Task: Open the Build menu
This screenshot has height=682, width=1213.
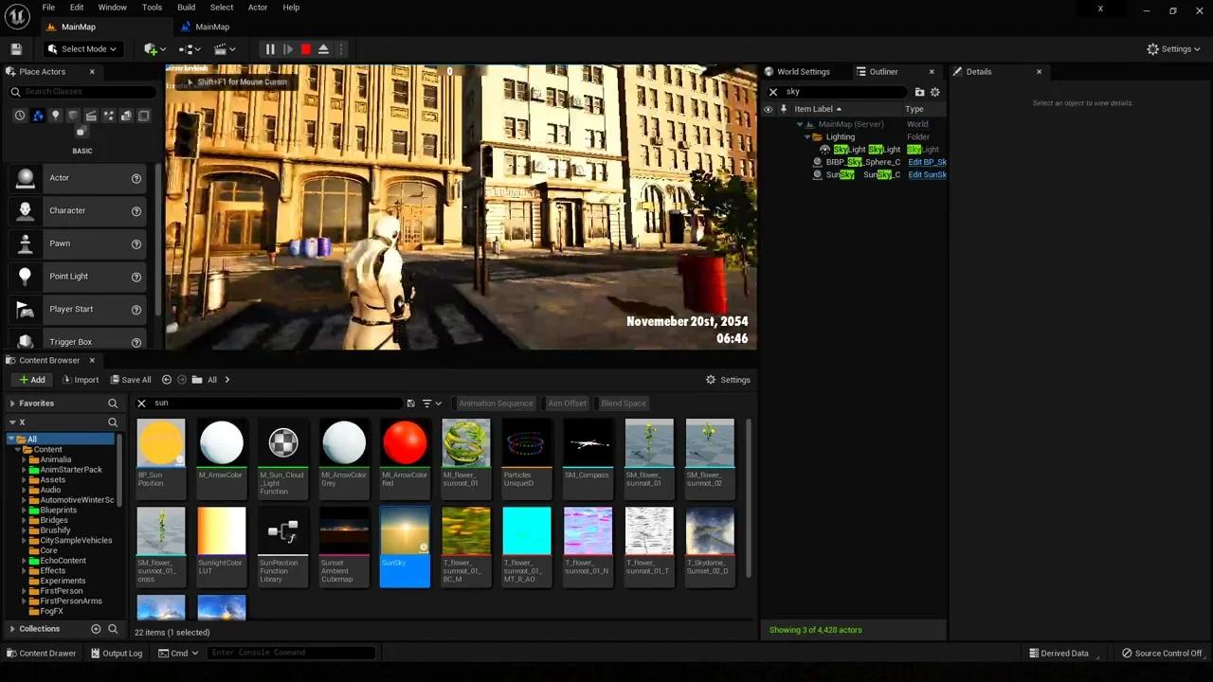Action: [186, 8]
